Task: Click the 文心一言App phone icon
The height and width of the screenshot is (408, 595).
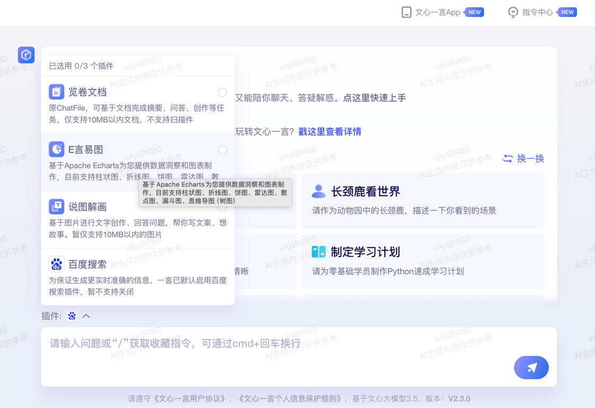Action: point(407,12)
